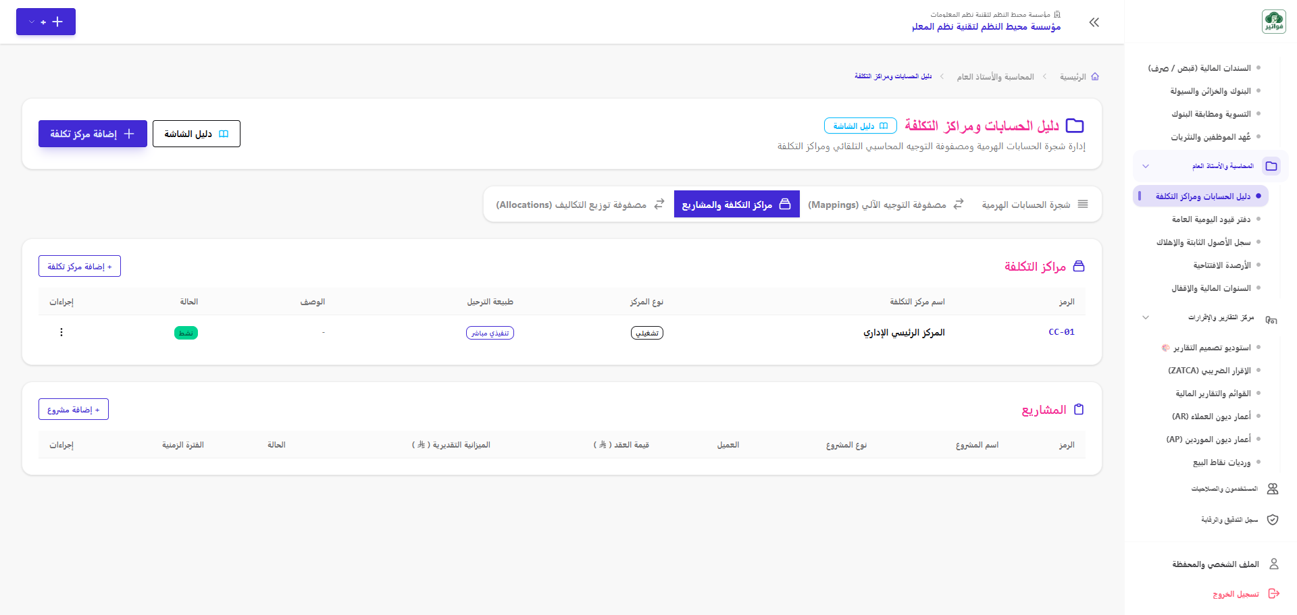1297x615 pixels.
Task: Open the outlined دليل الشاشة button
Action: point(197,134)
